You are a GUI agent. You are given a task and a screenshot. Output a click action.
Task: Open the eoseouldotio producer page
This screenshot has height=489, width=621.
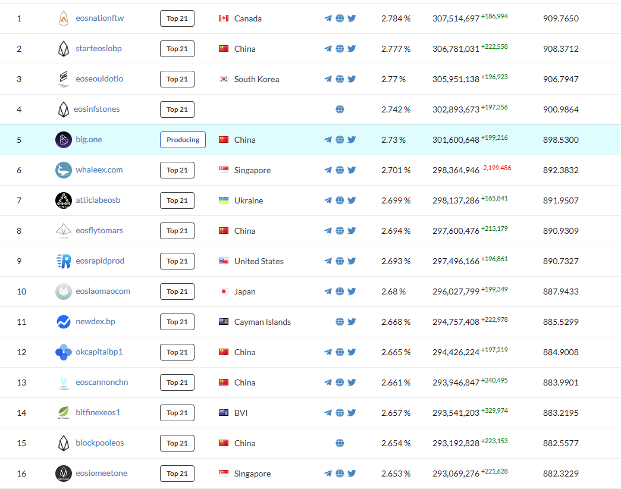coord(99,79)
